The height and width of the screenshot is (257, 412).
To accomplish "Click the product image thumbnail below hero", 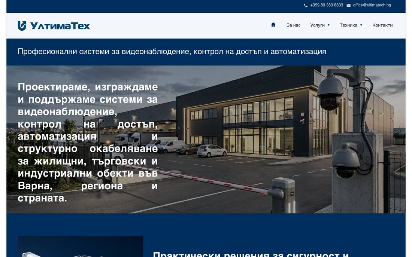I will [x=81, y=247].
